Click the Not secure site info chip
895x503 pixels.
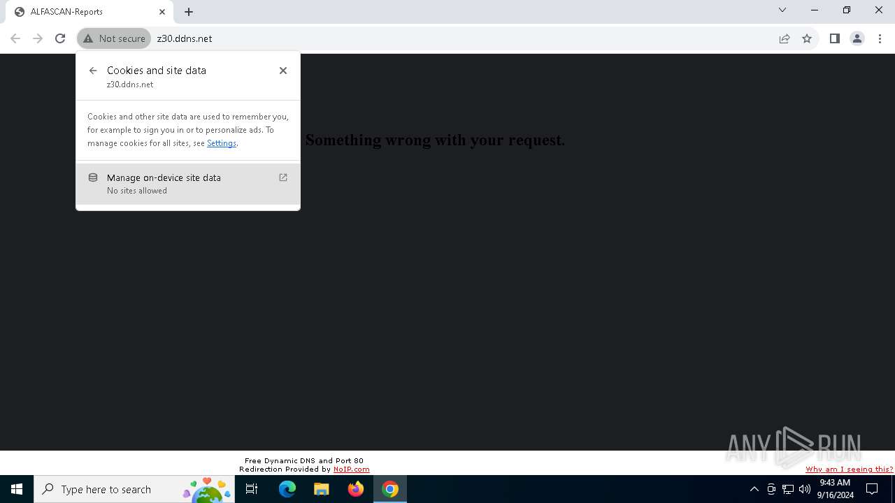114,38
